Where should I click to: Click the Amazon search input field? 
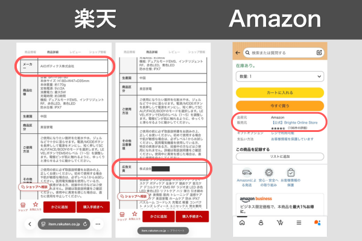pos(284,53)
